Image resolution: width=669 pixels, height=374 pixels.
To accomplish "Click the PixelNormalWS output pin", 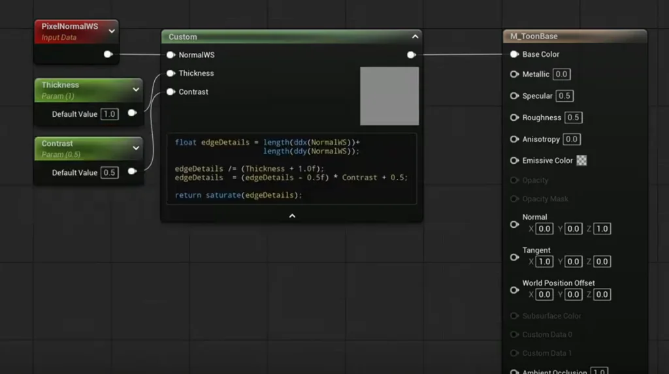I will 108,54.
